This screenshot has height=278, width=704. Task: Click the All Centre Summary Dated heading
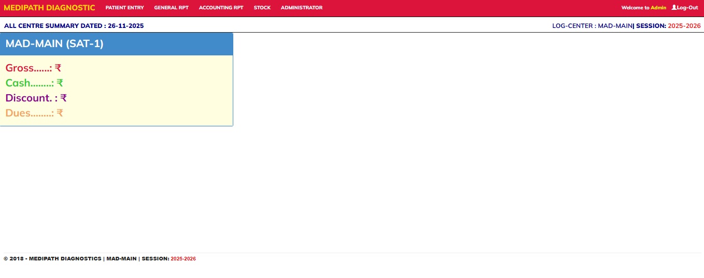74,25
